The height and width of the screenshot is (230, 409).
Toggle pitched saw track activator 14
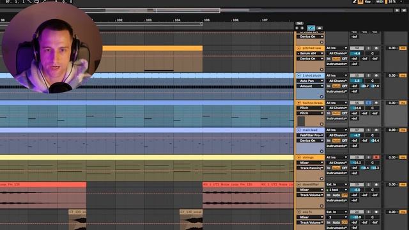(x=357, y=49)
